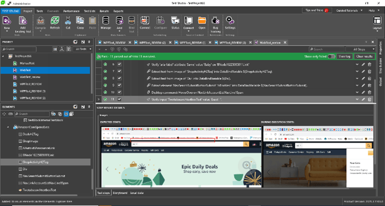Screen dimensions: 385x206
Task: Open the WPFTest_REVIEW (2) document tab
Action: pyautogui.click(x=152, y=42)
